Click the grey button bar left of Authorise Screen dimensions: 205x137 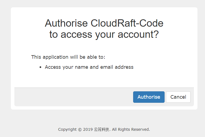pyautogui.click(x=73, y=97)
